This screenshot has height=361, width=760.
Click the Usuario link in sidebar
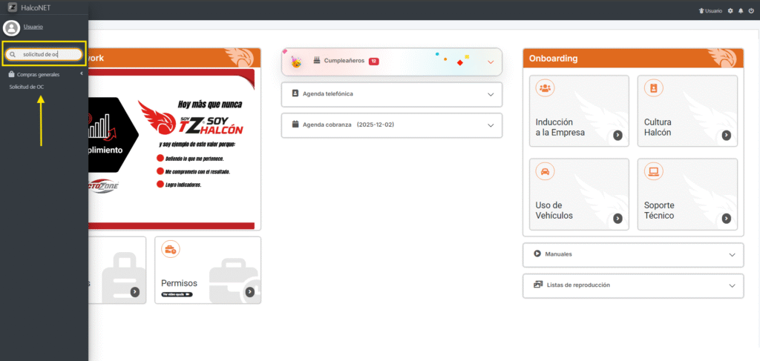[x=33, y=27]
